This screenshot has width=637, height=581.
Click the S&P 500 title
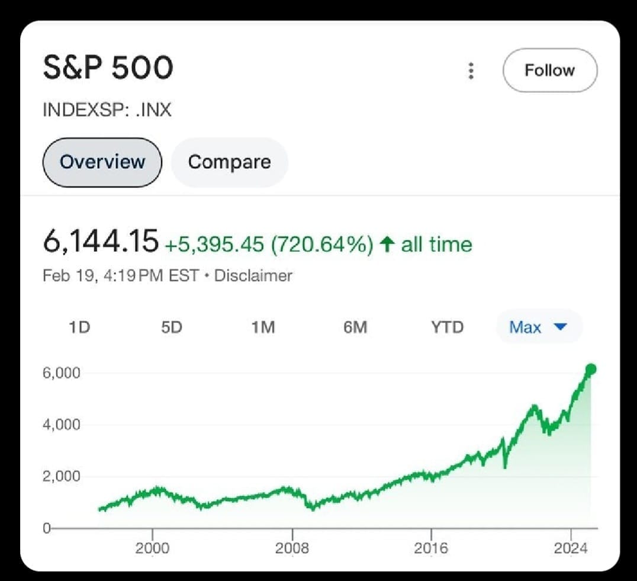pyautogui.click(x=108, y=69)
